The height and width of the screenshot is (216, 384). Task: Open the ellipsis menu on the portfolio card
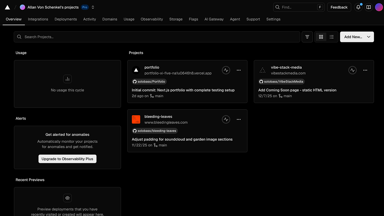tap(238, 70)
